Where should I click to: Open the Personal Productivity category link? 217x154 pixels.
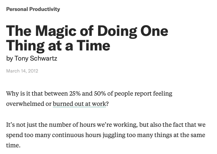(33, 9)
